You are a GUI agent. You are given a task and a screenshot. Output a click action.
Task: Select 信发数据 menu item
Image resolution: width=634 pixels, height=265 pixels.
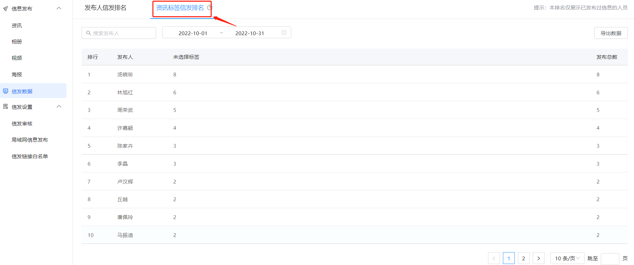point(33,91)
